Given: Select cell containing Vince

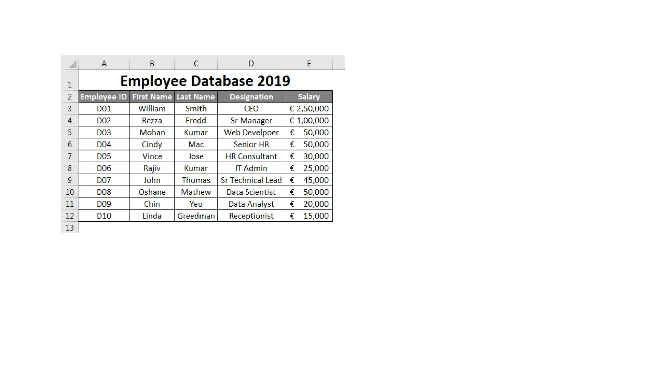Looking at the screenshot, I should (x=152, y=156).
